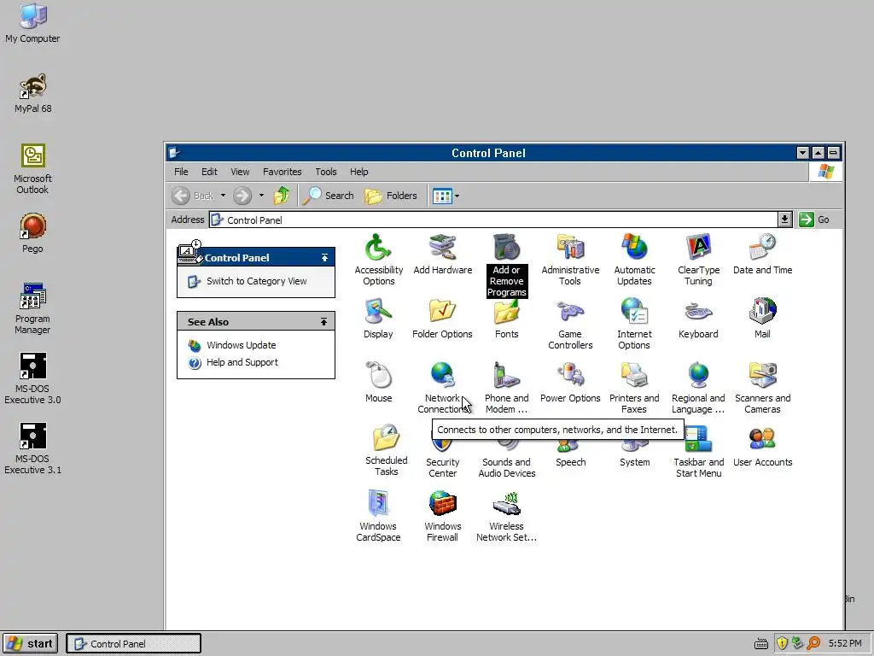Open the Edit menu

pos(210,172)
